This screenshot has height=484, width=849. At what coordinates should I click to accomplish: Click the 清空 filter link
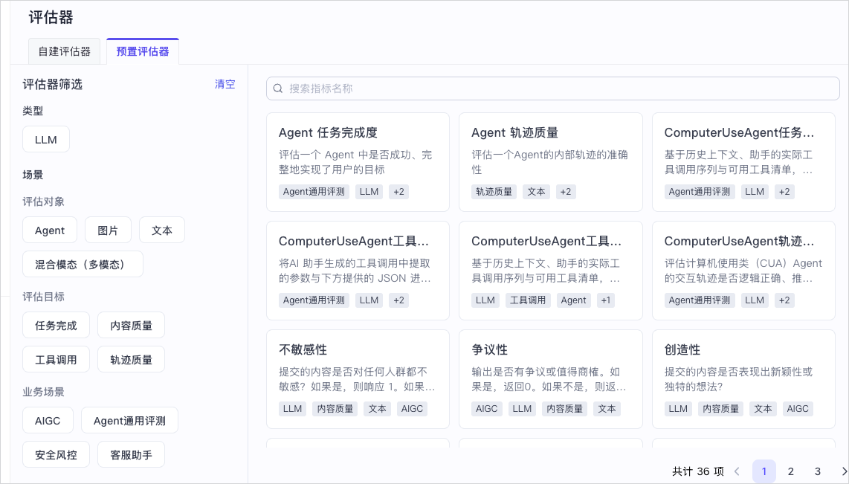click(x=225, y=84)
